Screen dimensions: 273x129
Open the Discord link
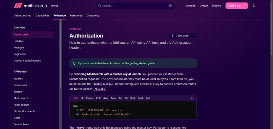216,6
